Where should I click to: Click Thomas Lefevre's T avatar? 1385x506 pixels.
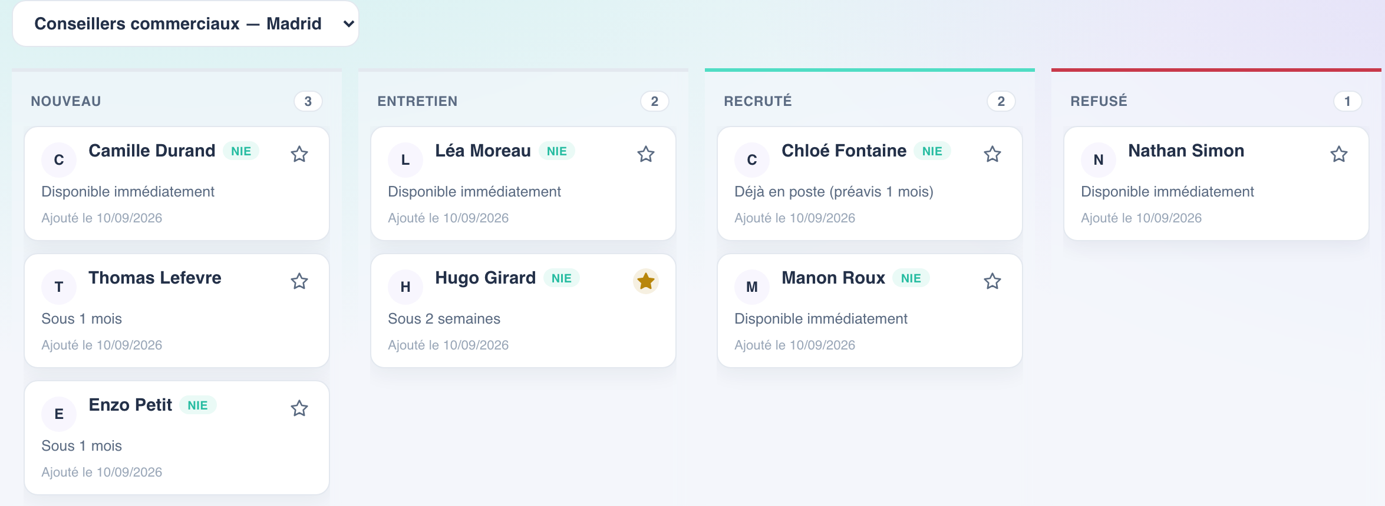[x=59, y=287]
